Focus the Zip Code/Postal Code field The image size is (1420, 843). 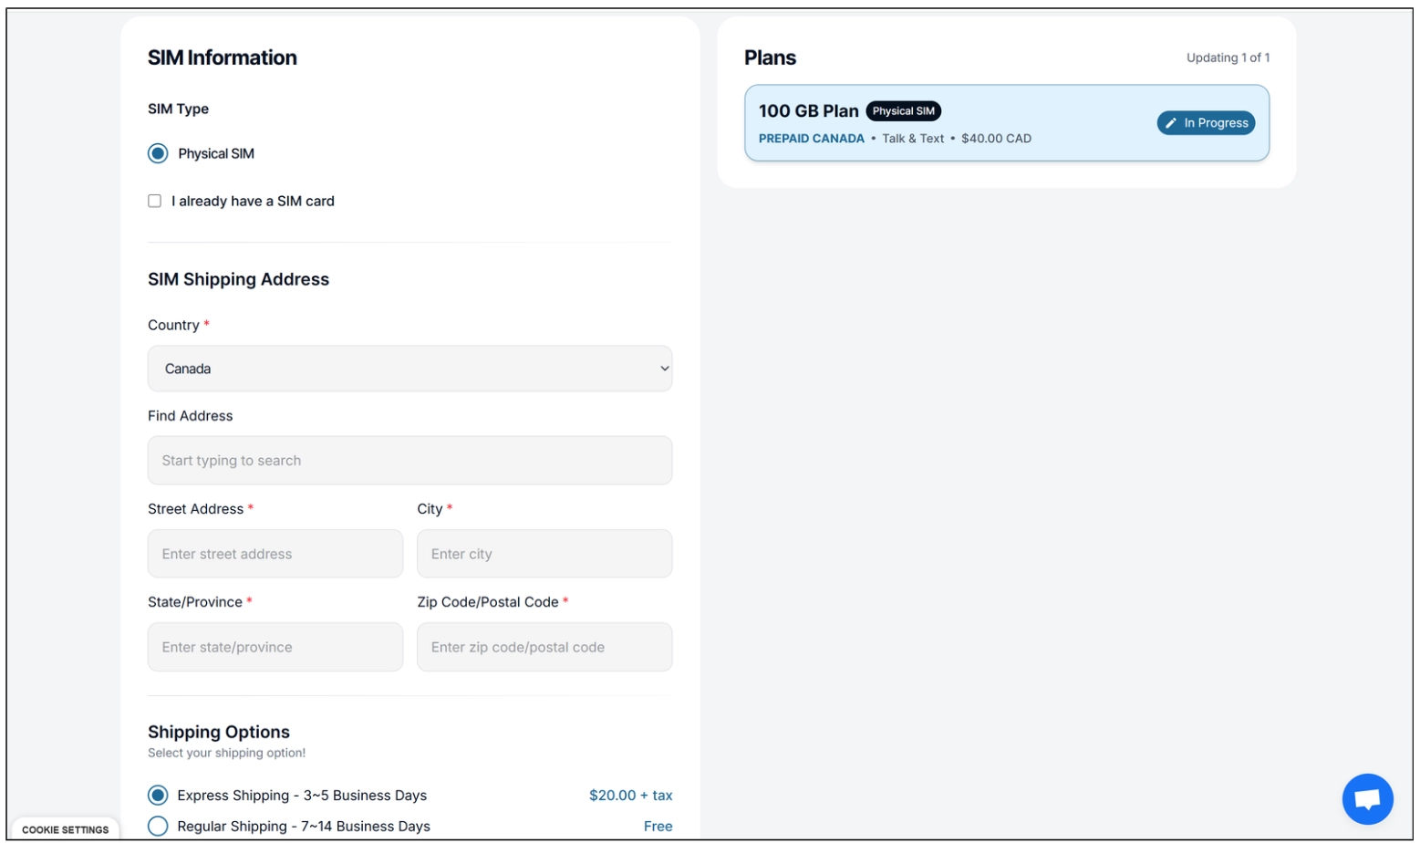544,647
